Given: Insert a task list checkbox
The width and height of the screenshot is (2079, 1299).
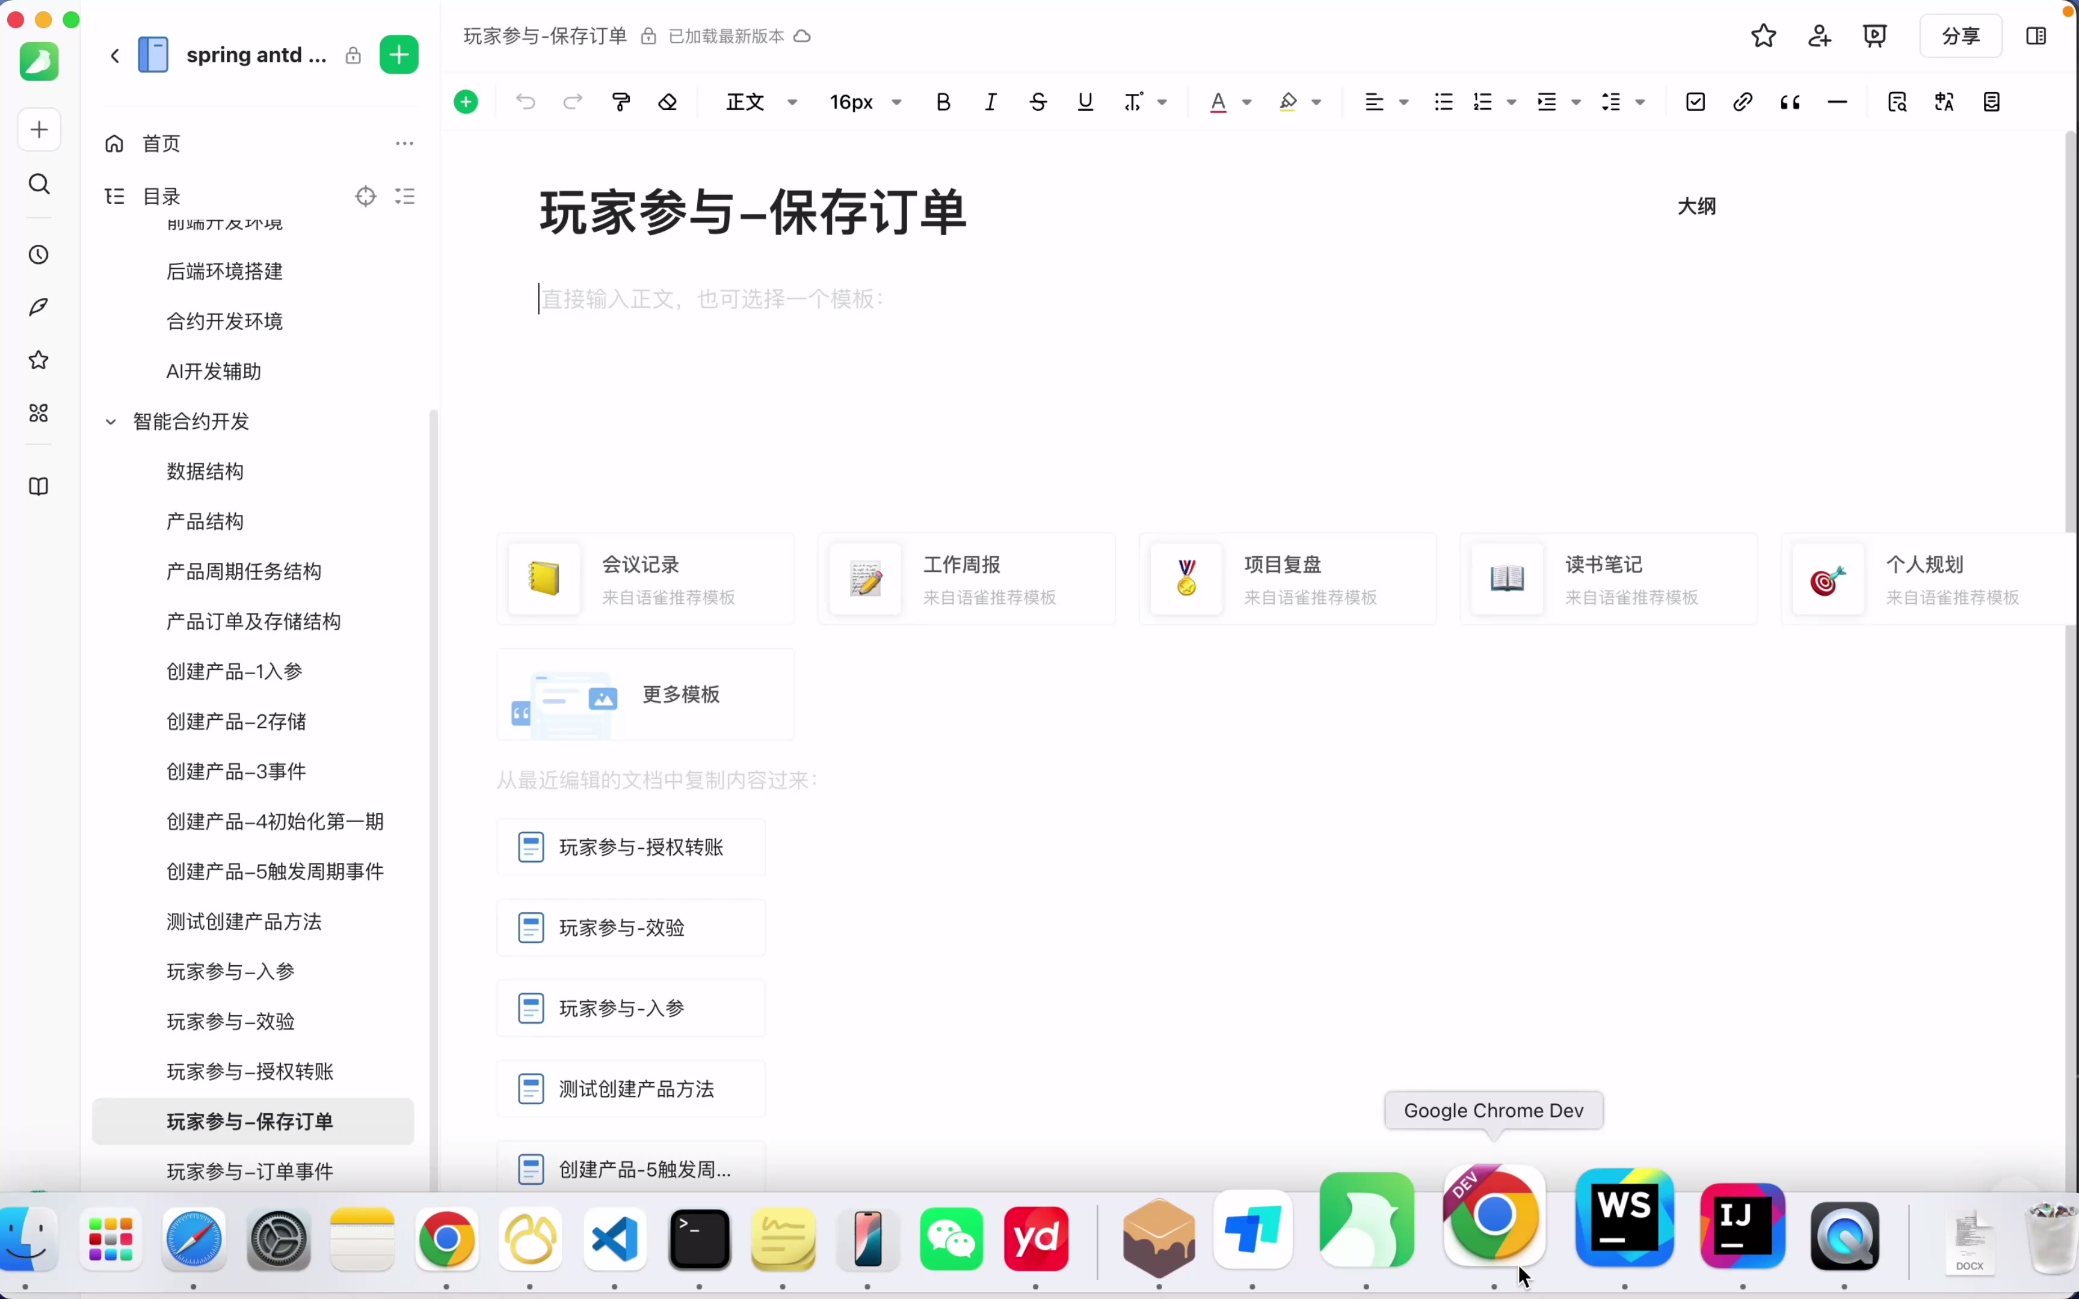Looking at the screenshot, I should [1695, 102].
